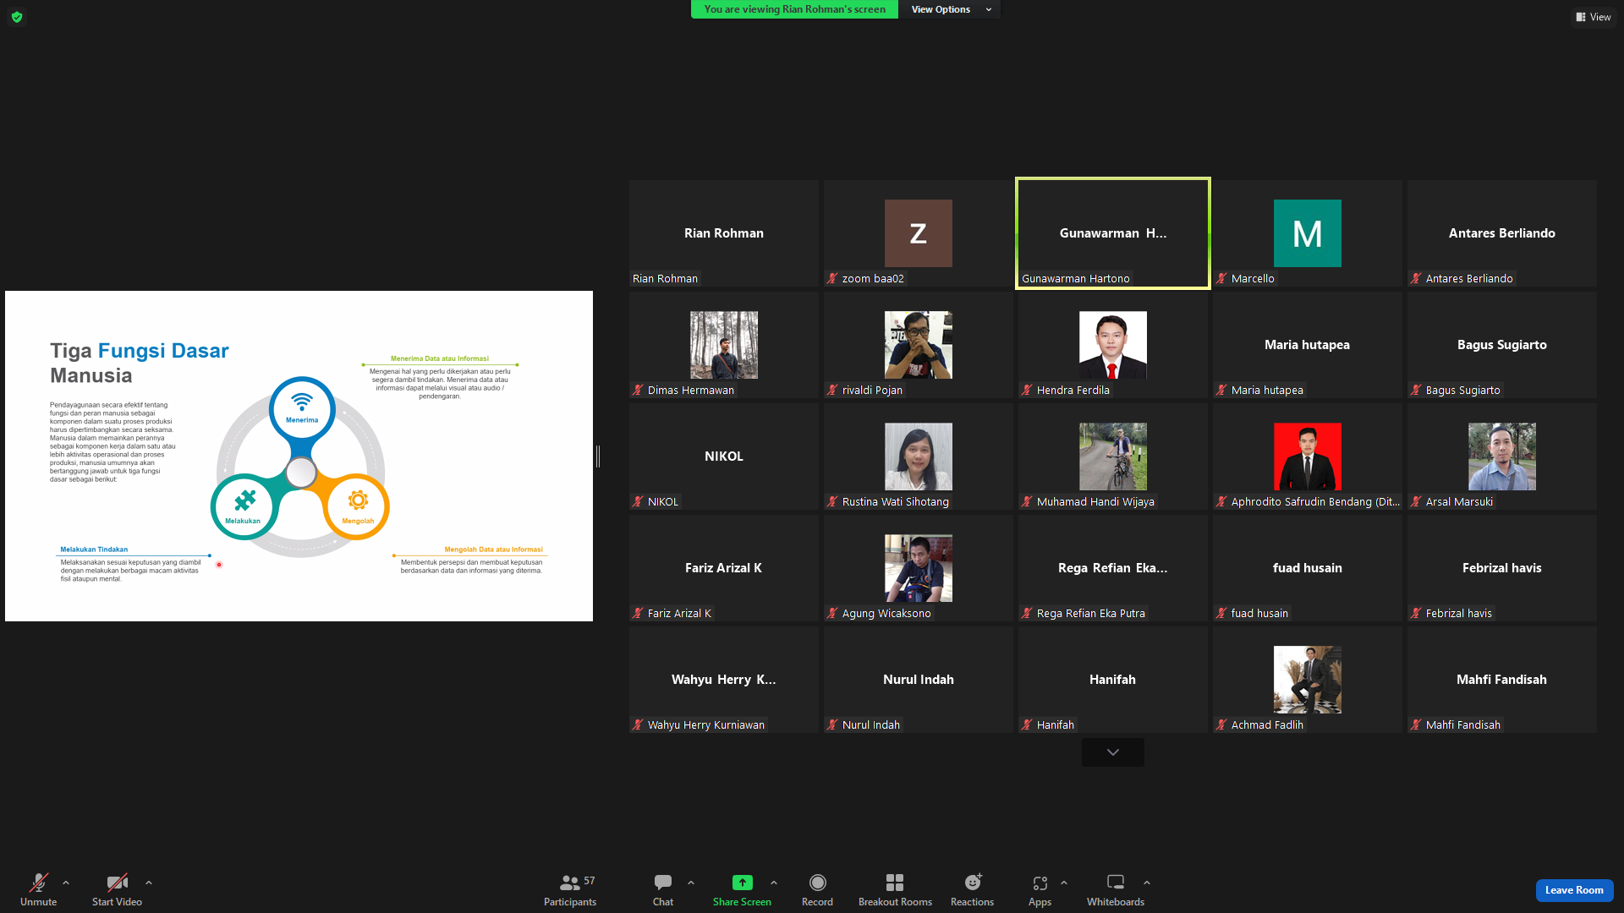Click 'Mengolah Data atau Informasi' heading in slide
This screenshot has width=1624, height=913.
tap(494, 549)
